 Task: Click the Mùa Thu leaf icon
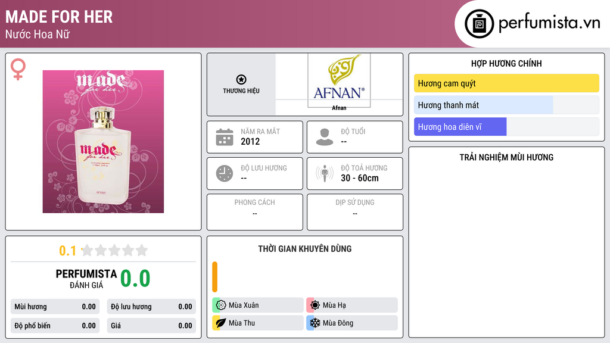(x=221, y=323)
